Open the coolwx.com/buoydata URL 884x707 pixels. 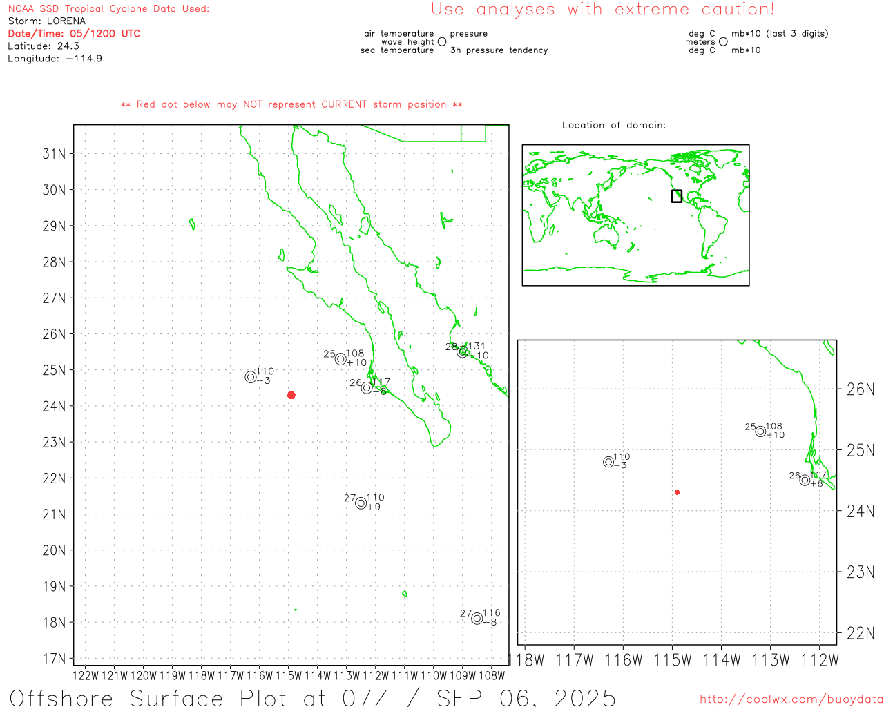click(791, 699)
